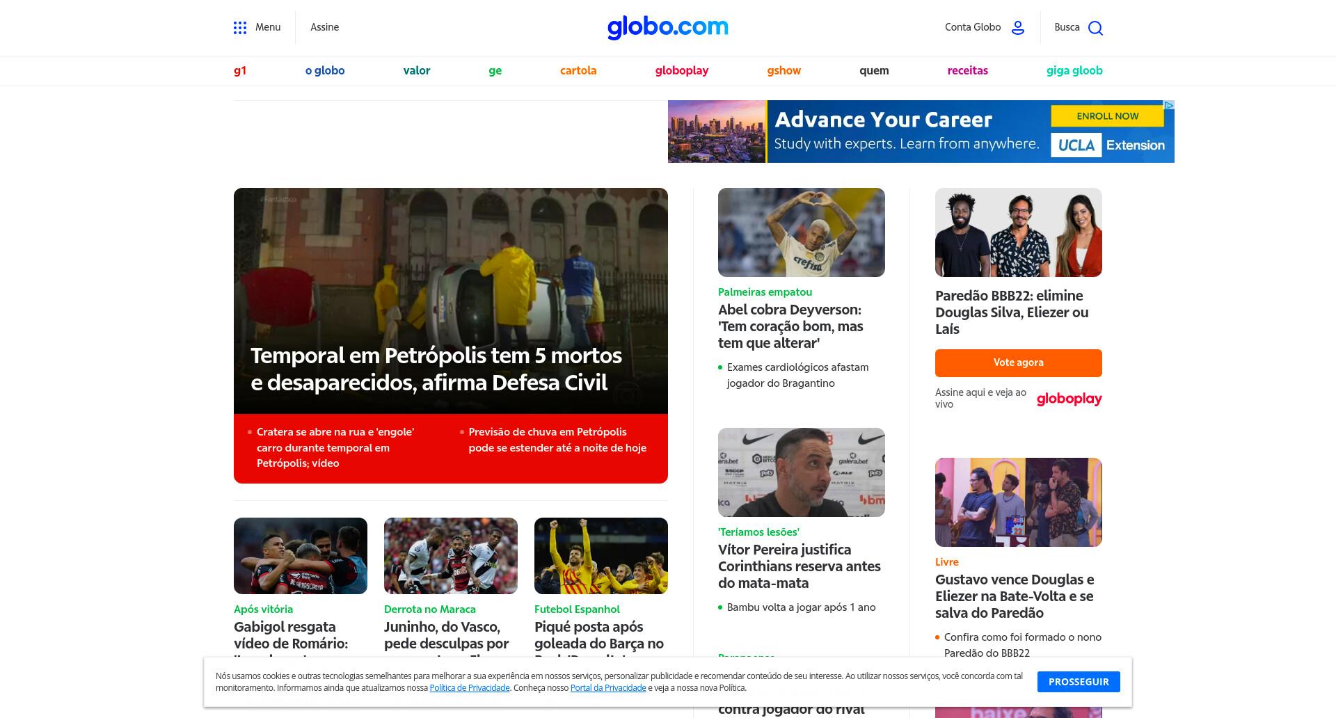1336x718 pixels.
Task: Click the globo.com logo
Action: tap(668, 27)
